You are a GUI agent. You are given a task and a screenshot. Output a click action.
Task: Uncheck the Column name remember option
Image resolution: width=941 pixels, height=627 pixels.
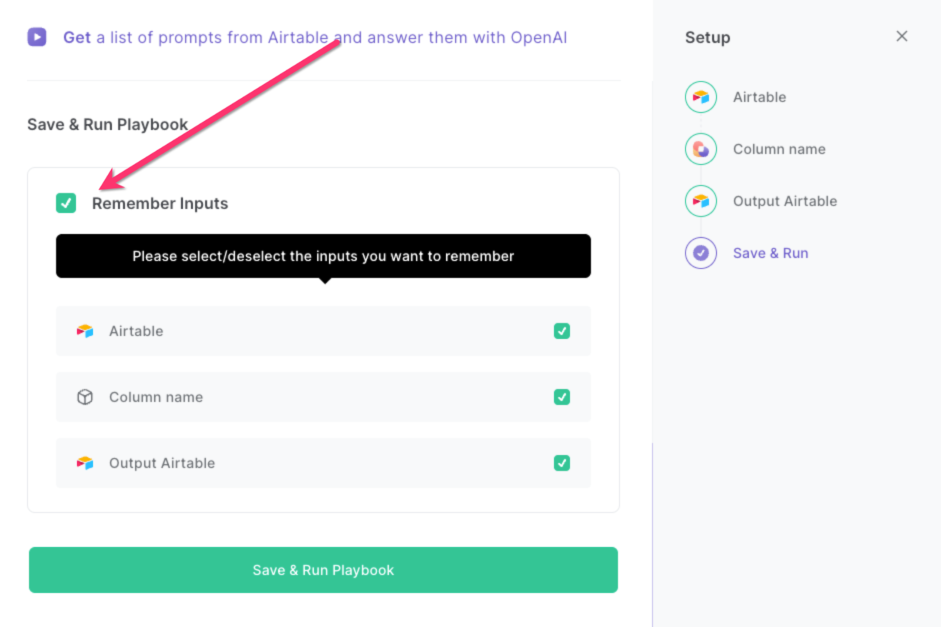click(562, 397)
